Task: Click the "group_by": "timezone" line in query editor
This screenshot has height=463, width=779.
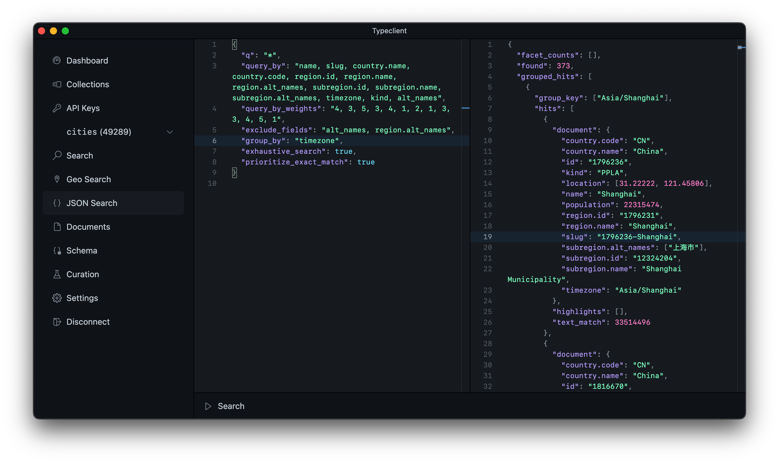Action: (x=292, y=141)
